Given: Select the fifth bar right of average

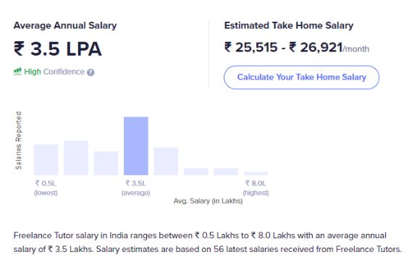Looking at the screenshot, I should (166, 161).
